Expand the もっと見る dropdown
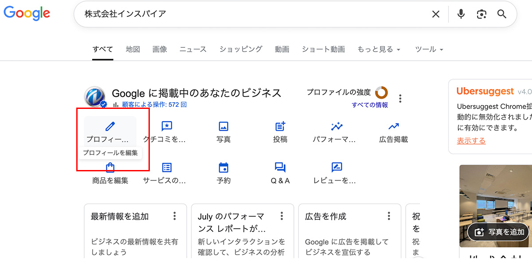The image size is (532, 259). click(x=379, y=49)
